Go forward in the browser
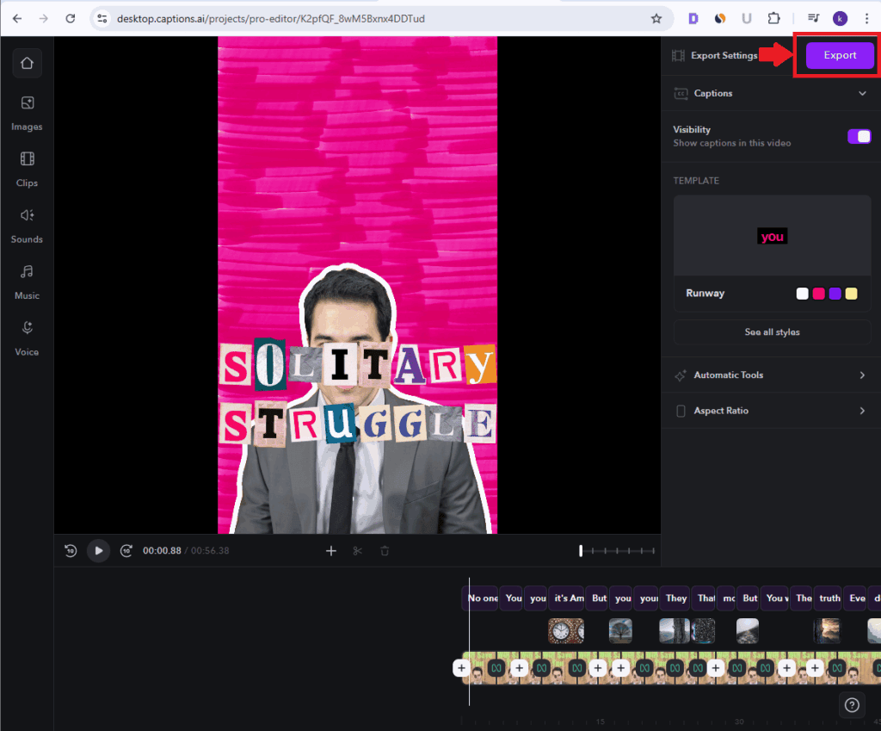 pyautogui.click(x=44, y=19)
